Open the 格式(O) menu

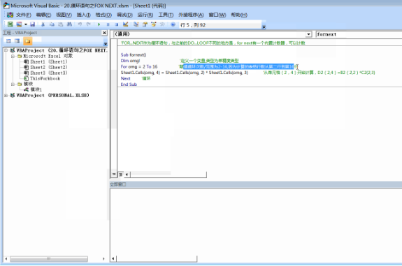pos(103,15)
